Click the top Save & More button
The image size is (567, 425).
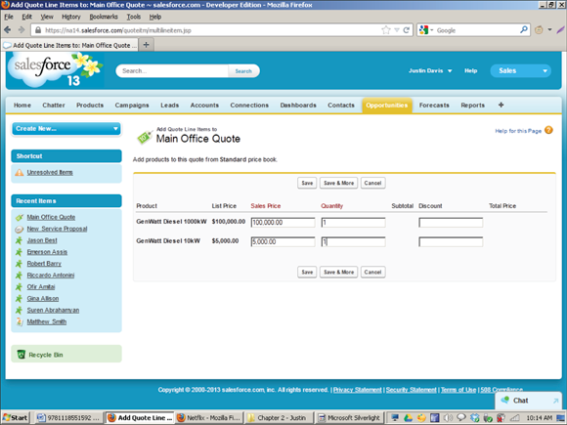tap(338, 183)
